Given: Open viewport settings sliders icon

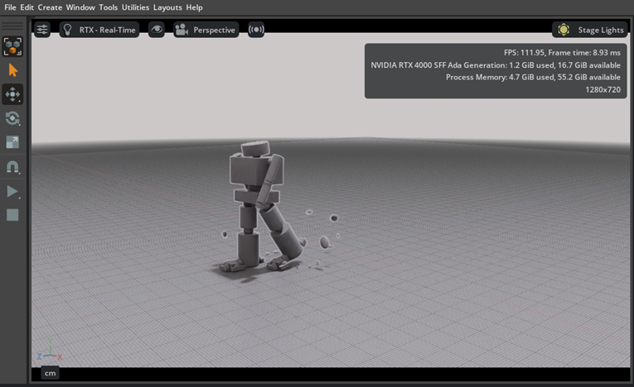Looking at the screenshot, I should [42, 30].
